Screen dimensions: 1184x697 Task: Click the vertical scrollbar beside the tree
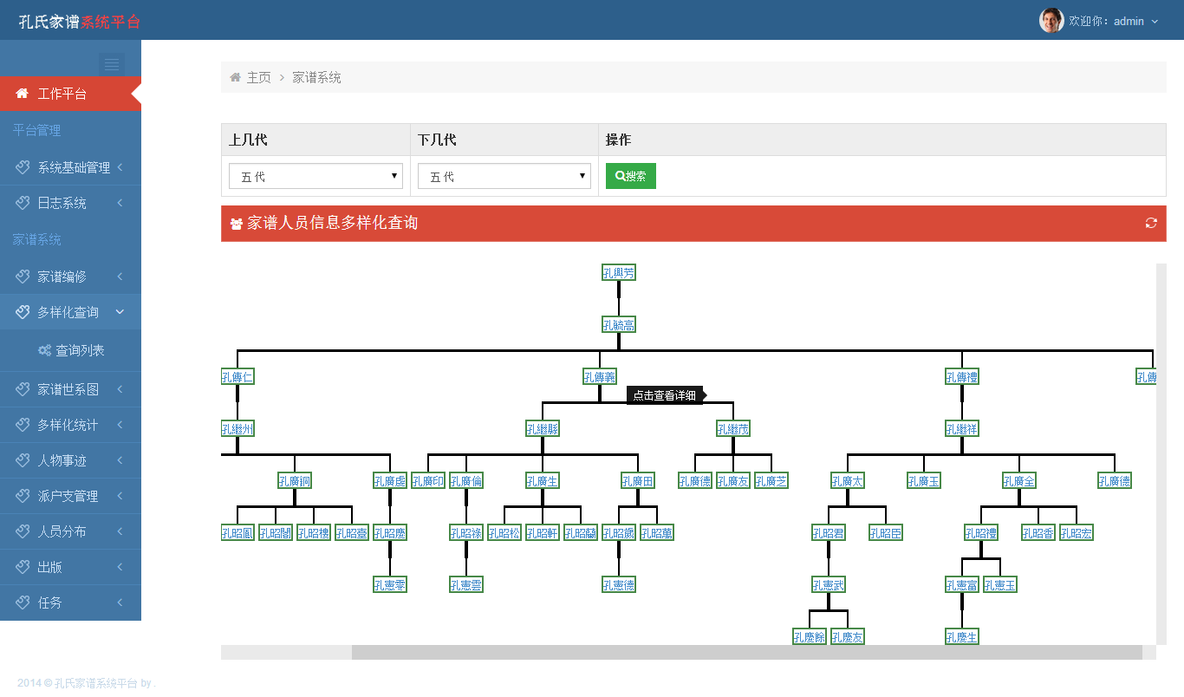point(1161,454)
